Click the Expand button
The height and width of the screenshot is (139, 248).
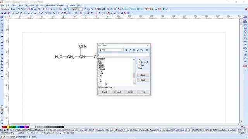pyautogui.click(x=117, y=92)
